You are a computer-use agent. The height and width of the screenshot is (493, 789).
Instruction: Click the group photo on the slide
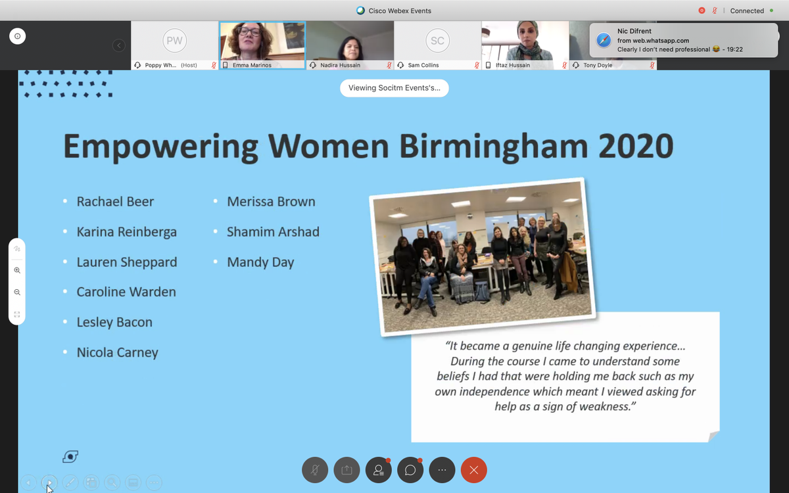[x=482, y=256]
